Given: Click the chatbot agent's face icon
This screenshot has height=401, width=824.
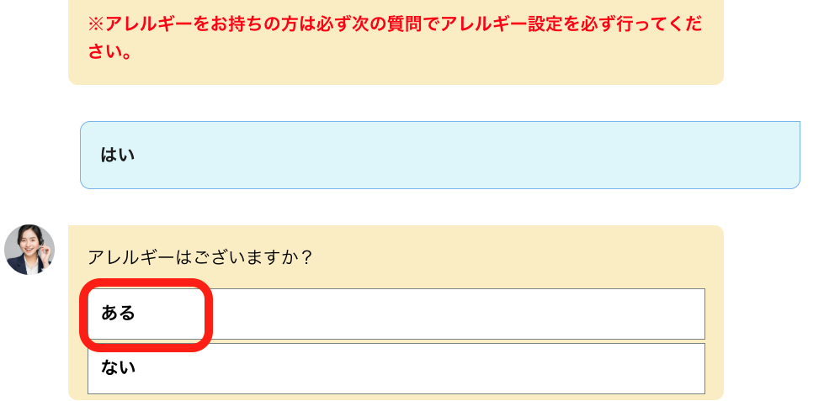Looking at the screenshot, I should [x=29, y=250].
